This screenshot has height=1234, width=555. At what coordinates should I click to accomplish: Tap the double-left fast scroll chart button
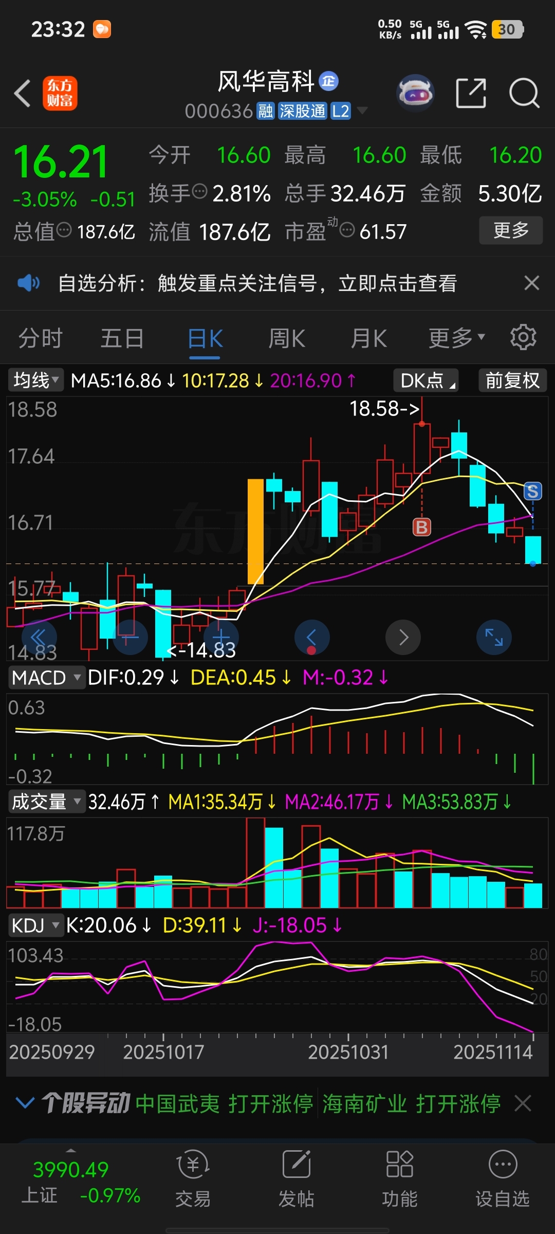pyautogui.click(x=39, y=638)
